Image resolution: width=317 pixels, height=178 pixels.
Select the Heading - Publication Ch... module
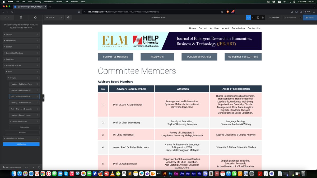click(x=24, y=103)
